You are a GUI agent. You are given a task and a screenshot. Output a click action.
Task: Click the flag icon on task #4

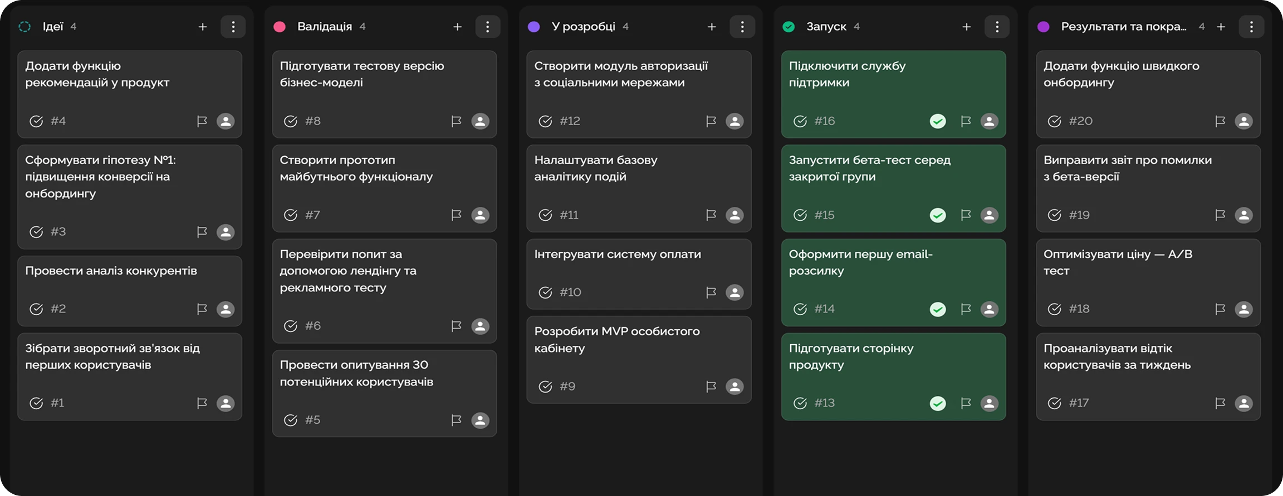click(202, 121)
